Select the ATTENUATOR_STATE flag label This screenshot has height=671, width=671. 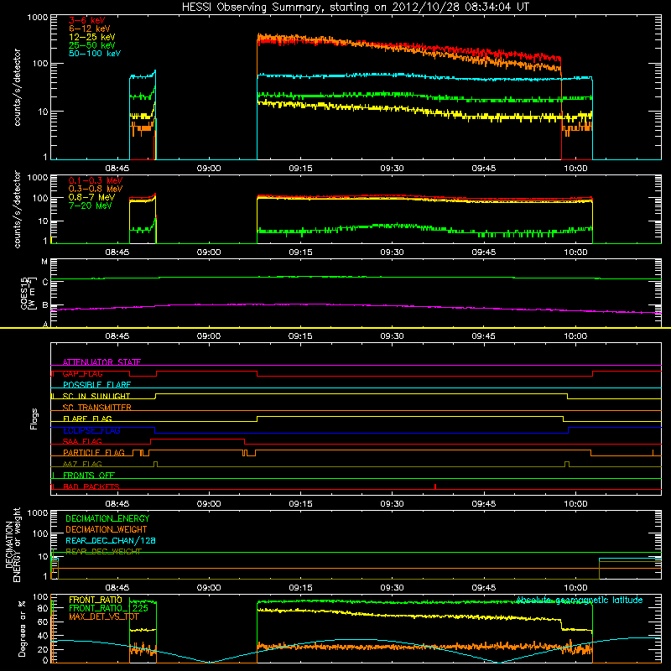(101, 362)
